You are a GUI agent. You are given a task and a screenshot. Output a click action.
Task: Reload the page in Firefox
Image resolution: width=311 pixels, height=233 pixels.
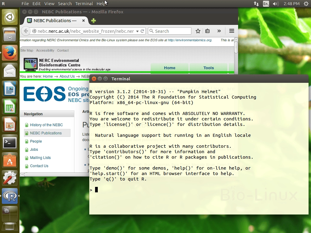[142, 31]
